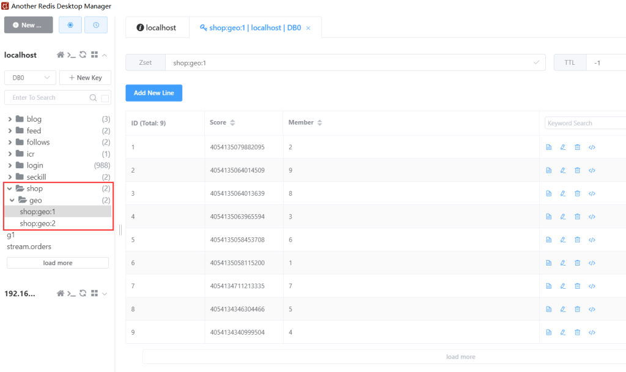Sort table by Member column
The height and width of the screenshot is (372, 626).
coord(319,123)
